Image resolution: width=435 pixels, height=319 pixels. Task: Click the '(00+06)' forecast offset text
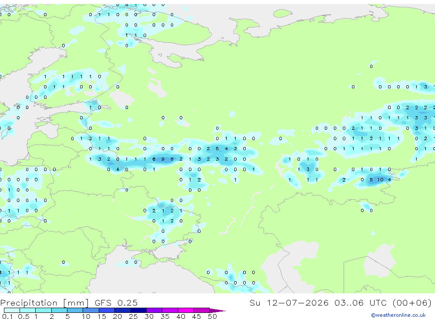[x=412, y=302]
